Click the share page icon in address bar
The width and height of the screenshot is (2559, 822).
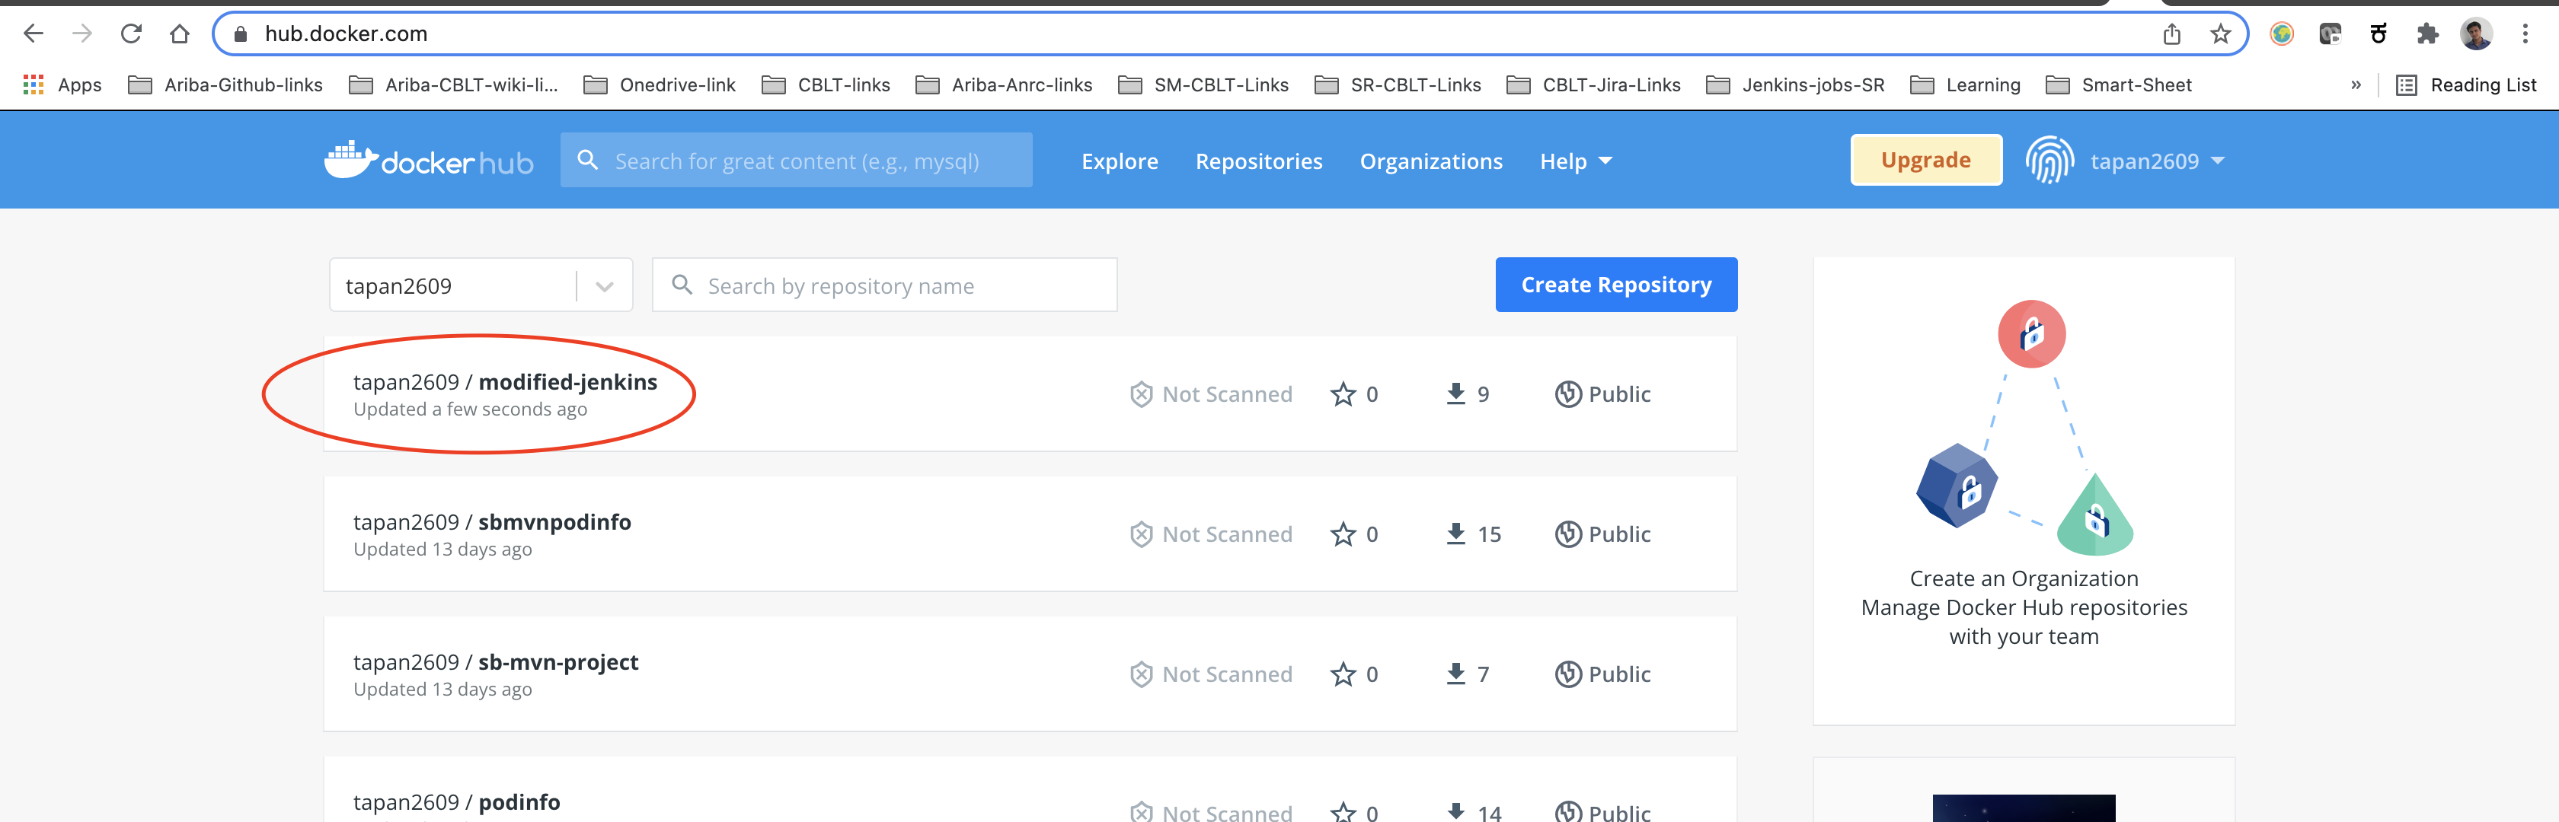click(2171, 33)
